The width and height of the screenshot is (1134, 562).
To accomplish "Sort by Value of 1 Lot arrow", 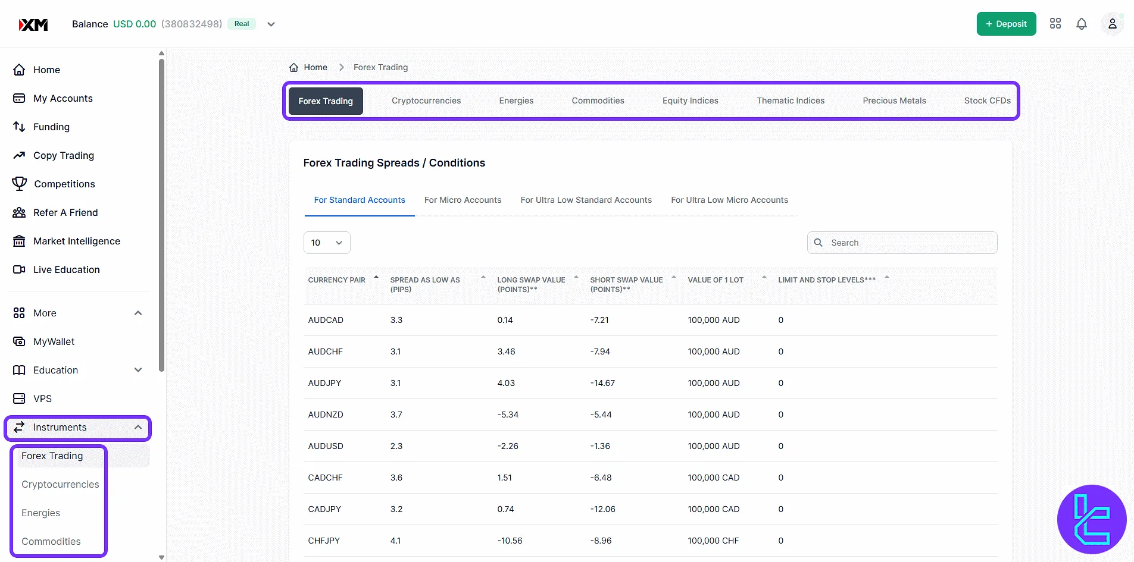I will tap(764, 278).
